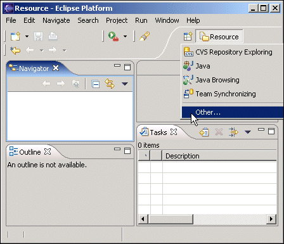Close the Navigator view tab

pos(56,68)
